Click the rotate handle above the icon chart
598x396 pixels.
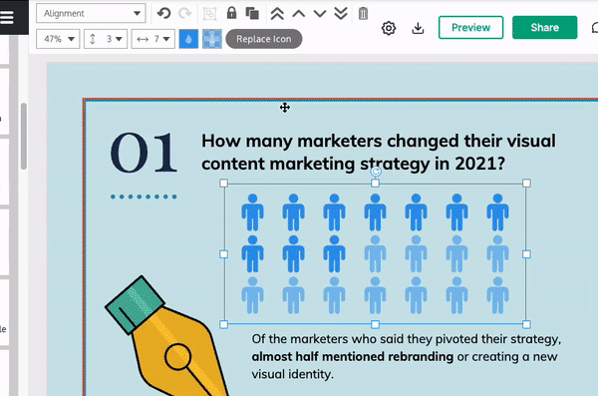(x=376, y=172)
